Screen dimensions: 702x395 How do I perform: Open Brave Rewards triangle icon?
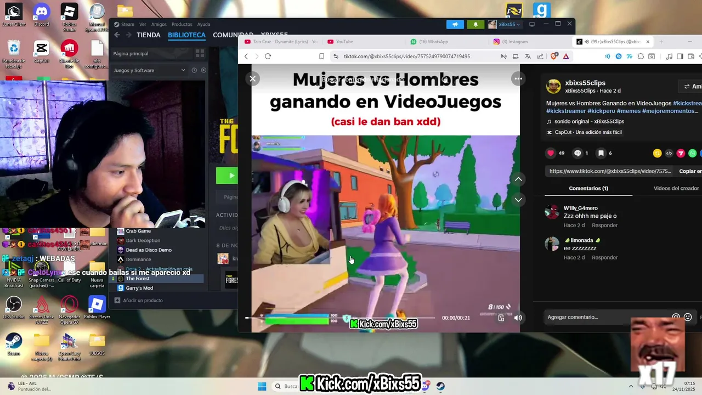566,56
